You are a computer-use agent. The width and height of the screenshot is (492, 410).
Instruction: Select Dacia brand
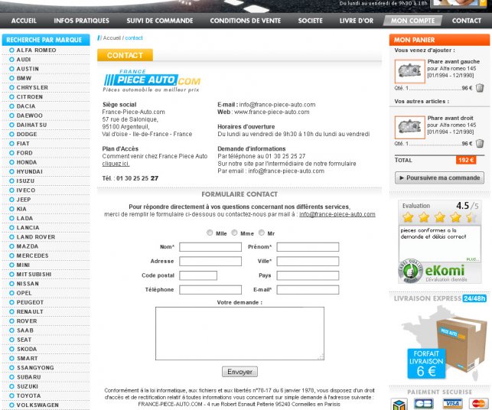point(26,106)
